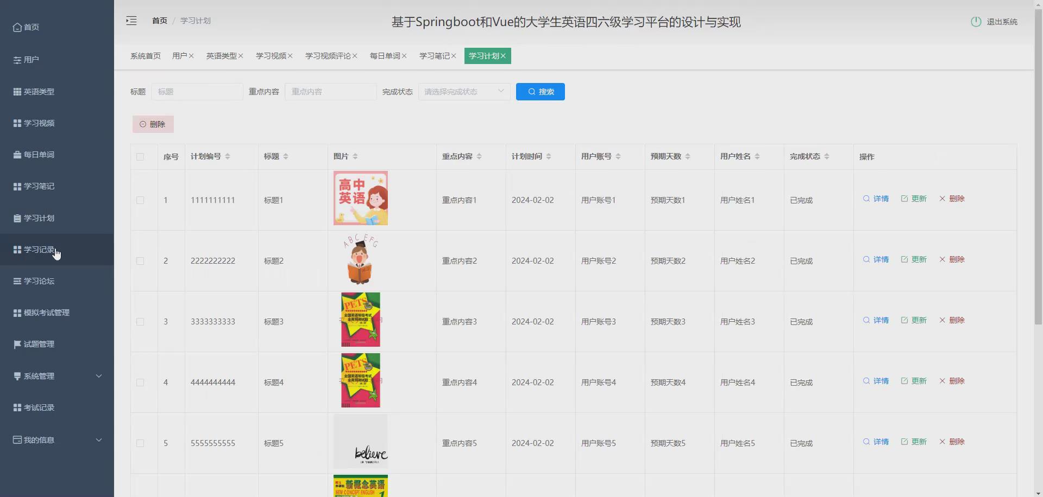The width and height of the screenshot is (1043, 497).
Task: Expand the 我的信息 sidebar submenu
Action: pos(57,440)
